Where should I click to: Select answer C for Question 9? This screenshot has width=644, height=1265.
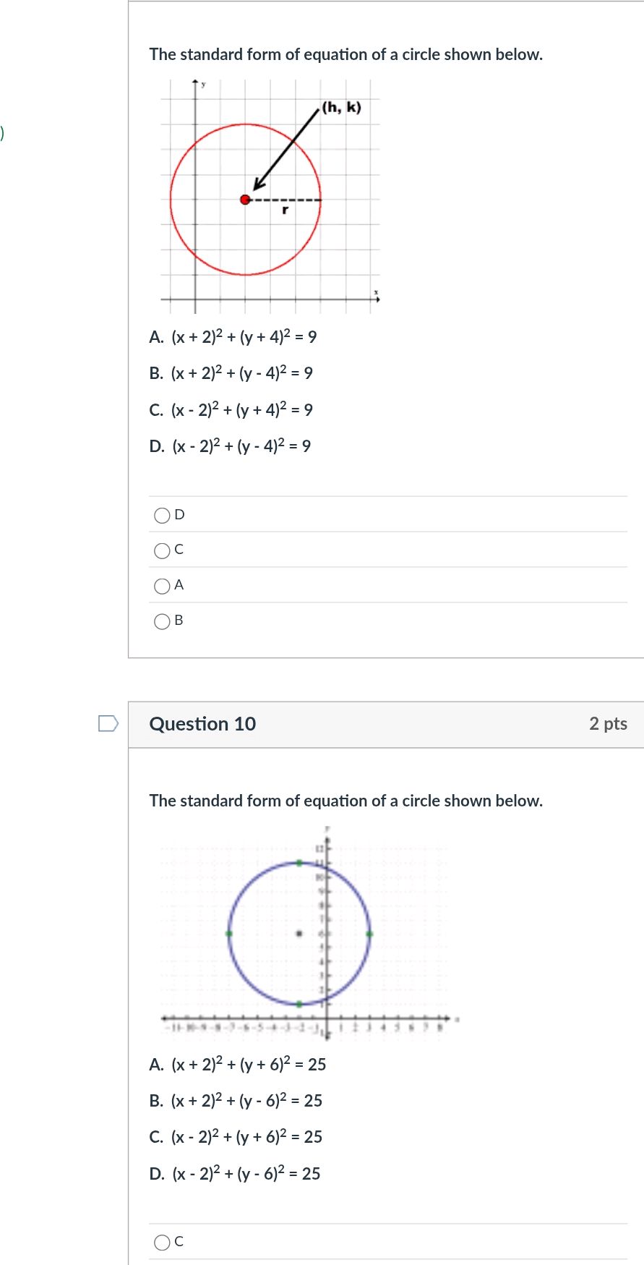click(x=162, y=550)
